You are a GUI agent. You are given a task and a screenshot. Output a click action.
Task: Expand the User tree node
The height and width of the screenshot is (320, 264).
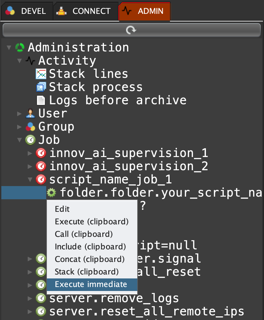[x=19, y=113]
